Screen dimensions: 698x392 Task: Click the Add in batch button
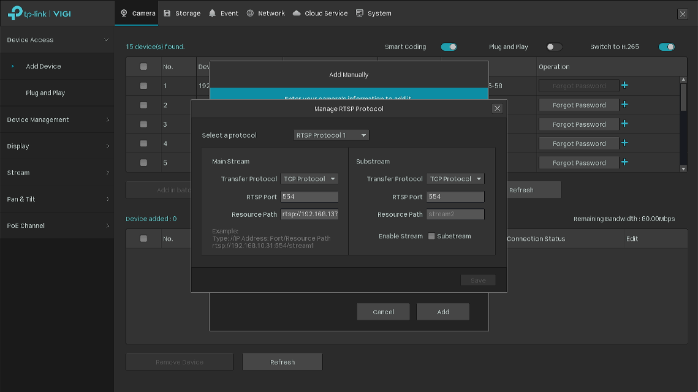(x=159, y=190)
